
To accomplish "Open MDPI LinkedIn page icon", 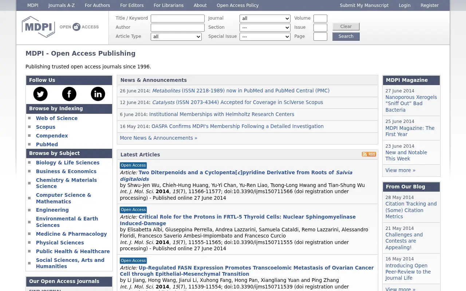I will coord(98,94).
